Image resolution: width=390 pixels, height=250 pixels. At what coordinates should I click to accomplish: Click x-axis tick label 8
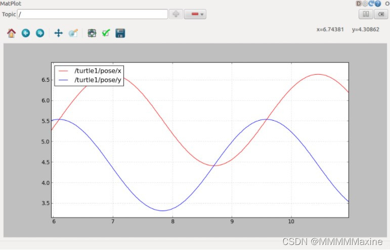pos(172,221)
